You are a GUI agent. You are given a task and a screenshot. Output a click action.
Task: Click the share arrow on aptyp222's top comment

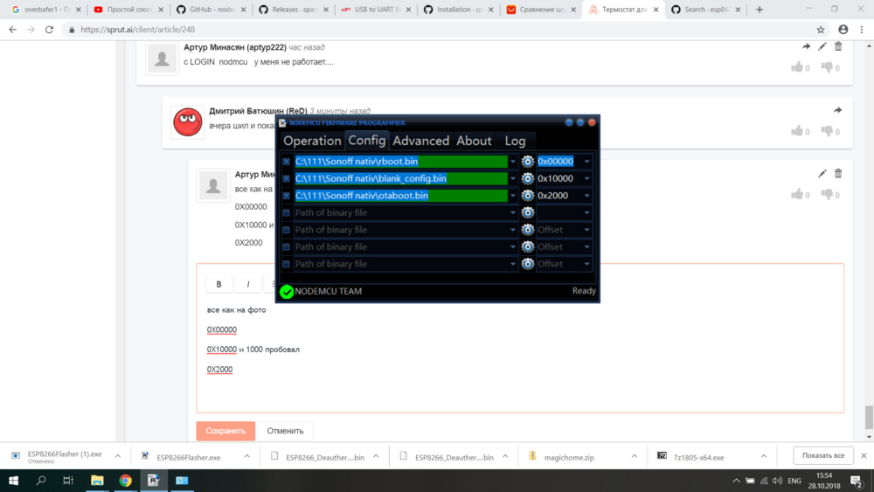click(x=806, y=47)
